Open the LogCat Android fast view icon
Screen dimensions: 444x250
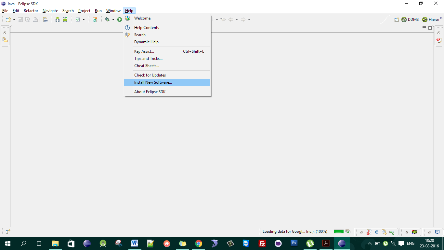414,232
